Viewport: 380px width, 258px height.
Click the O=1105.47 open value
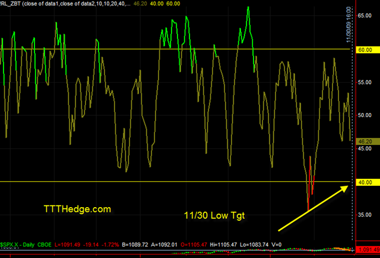194,245
